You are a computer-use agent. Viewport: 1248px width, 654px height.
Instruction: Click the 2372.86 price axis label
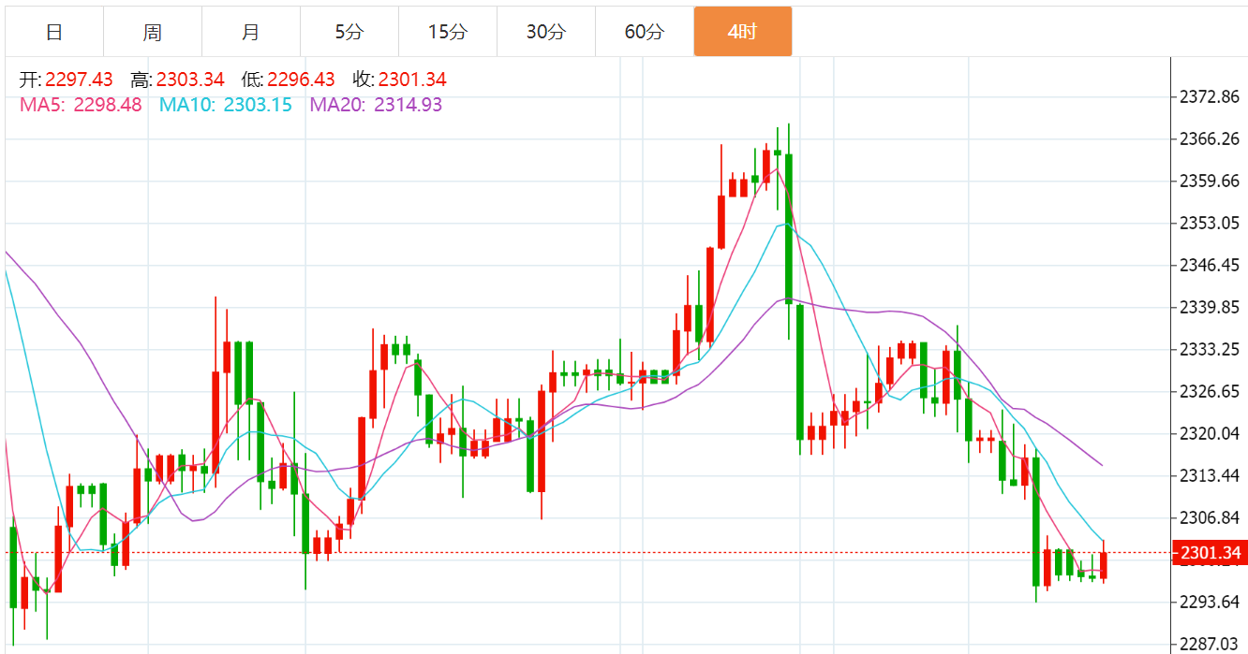pyautogui.click(x=1210, y=96)
